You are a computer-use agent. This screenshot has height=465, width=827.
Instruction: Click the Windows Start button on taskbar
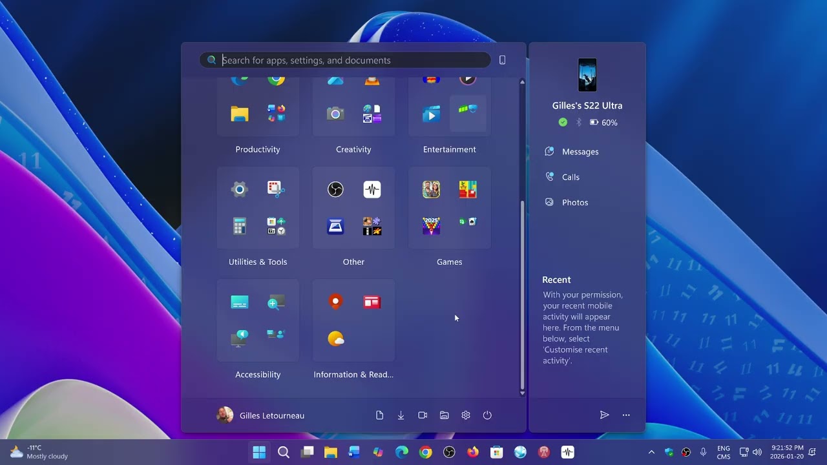point(259,452)
